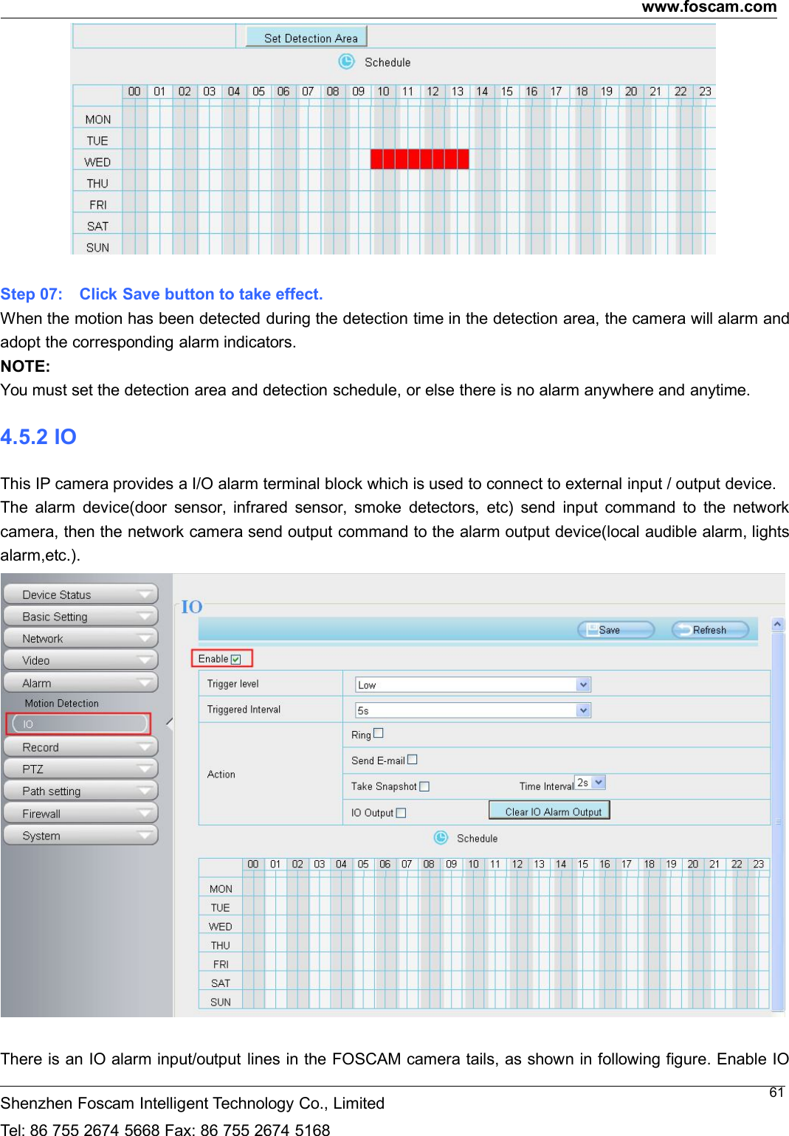Click the Save button in IO panel
Viewport: 789px width, 1136px height.
coord(616,630)
